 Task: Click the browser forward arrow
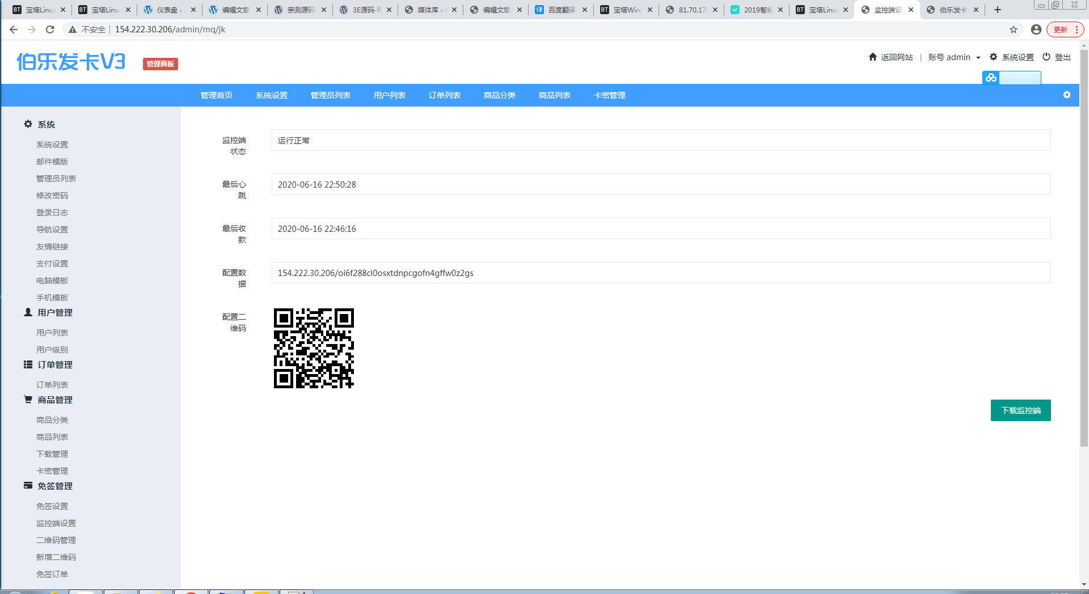[x=32, y=29]
